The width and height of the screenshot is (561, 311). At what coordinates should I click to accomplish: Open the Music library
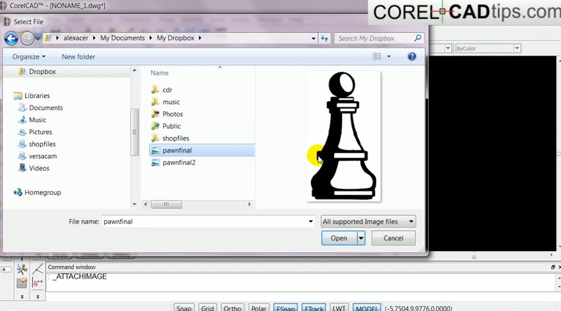tap(38, 120)
